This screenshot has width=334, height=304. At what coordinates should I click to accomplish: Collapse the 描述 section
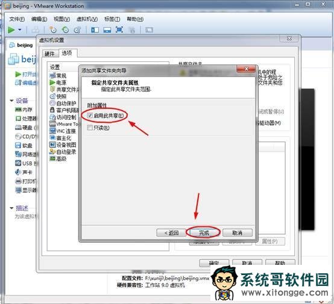coord(11,208)
